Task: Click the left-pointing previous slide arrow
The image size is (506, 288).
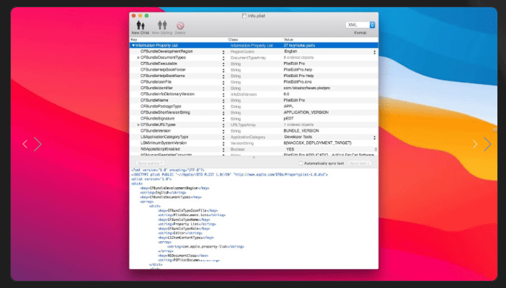Action: 25,144
